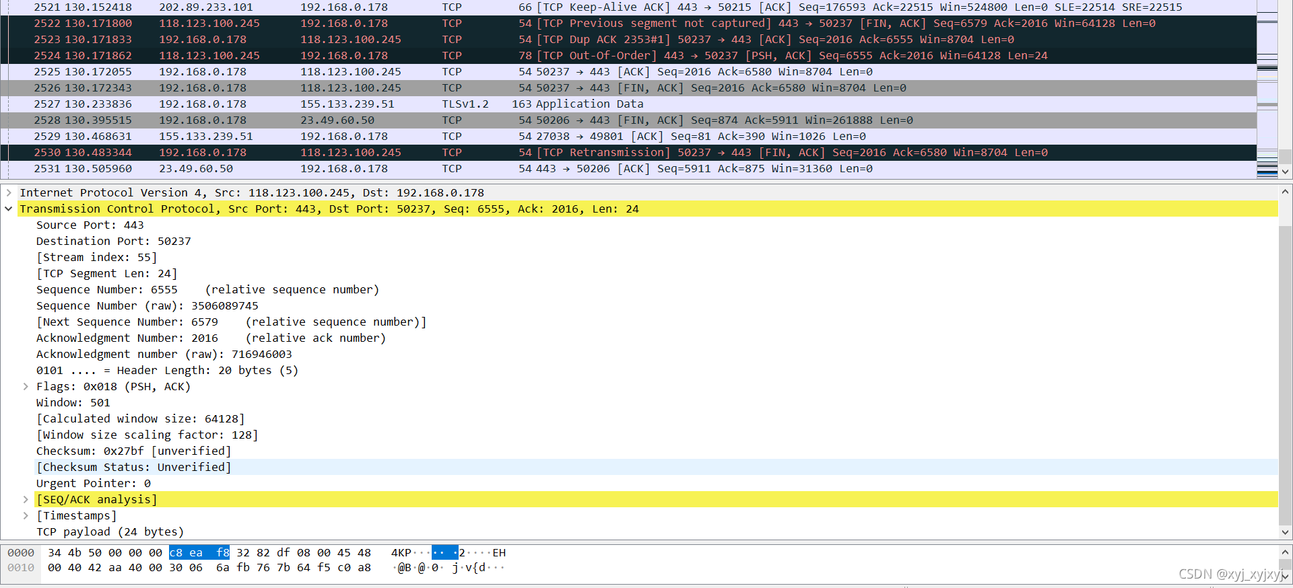Click ASCII text 4KP in bytes pane
Image resolution: width=1293 pixels, height=588 pixels.
[401, 552]
